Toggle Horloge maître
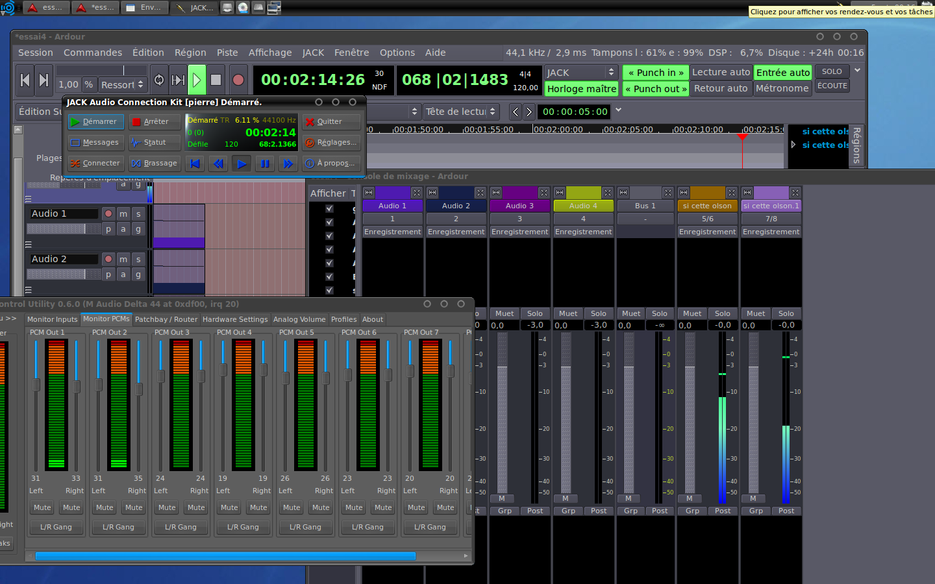 coord(582,89)
